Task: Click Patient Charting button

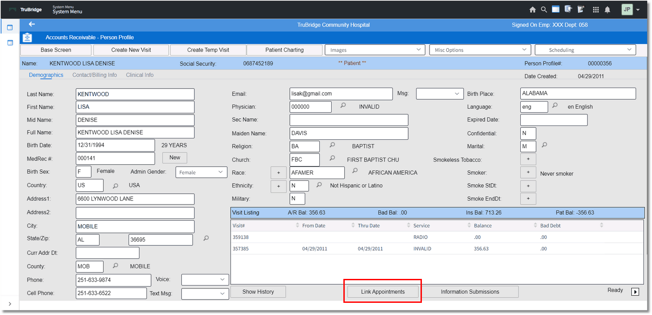Action: pyautogui.click(x=284, y=50)
